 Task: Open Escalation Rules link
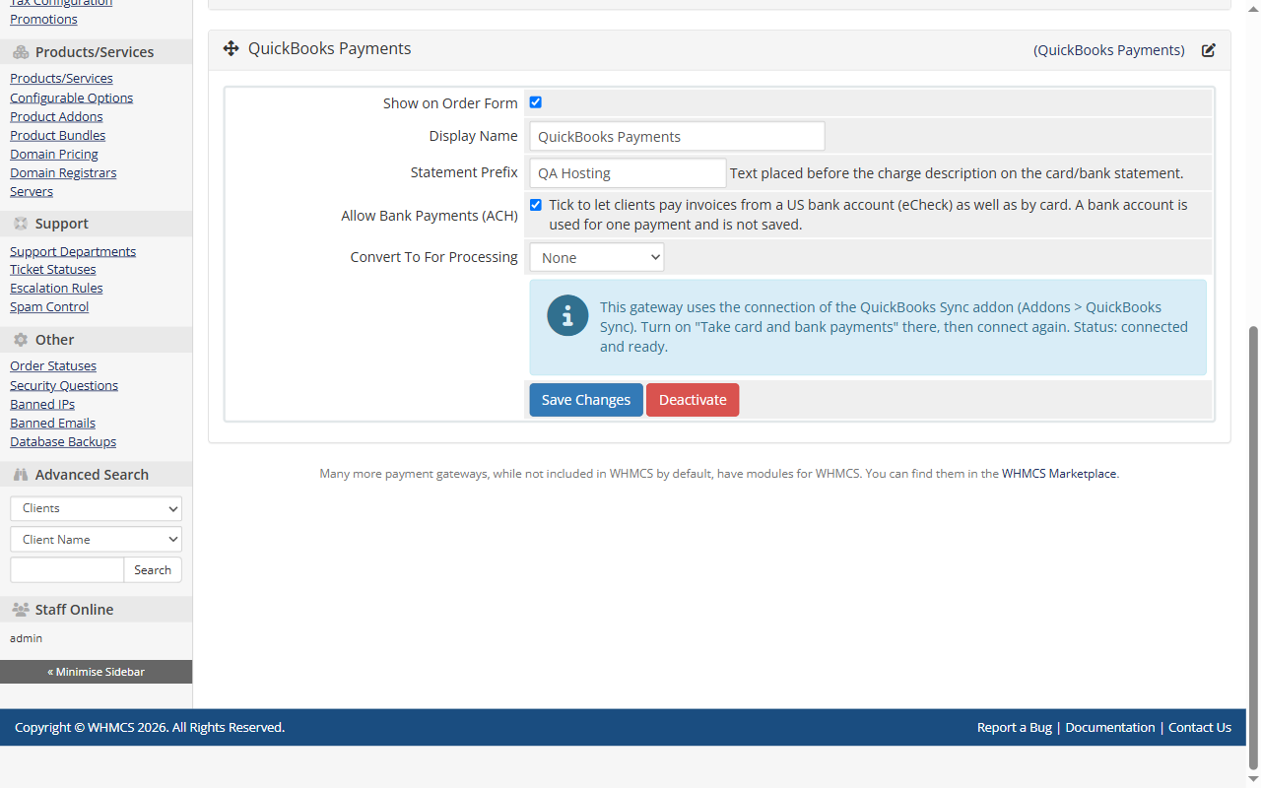(56, 288)
